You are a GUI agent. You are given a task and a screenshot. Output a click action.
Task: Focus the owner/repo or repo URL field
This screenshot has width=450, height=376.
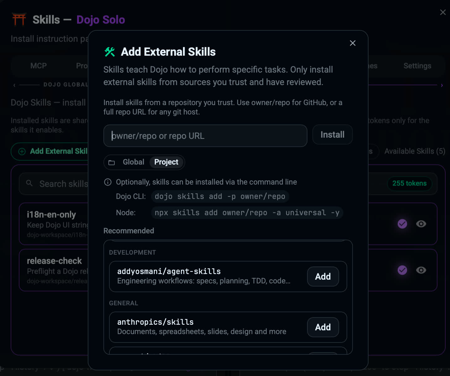coord(205,136)
